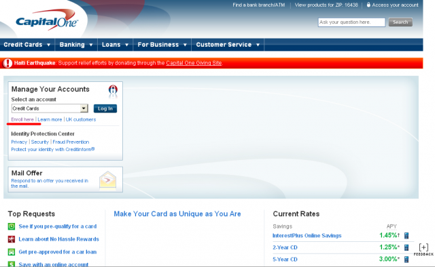Click the Enroll here link
The image size is (435, 267).
point(22,119)
